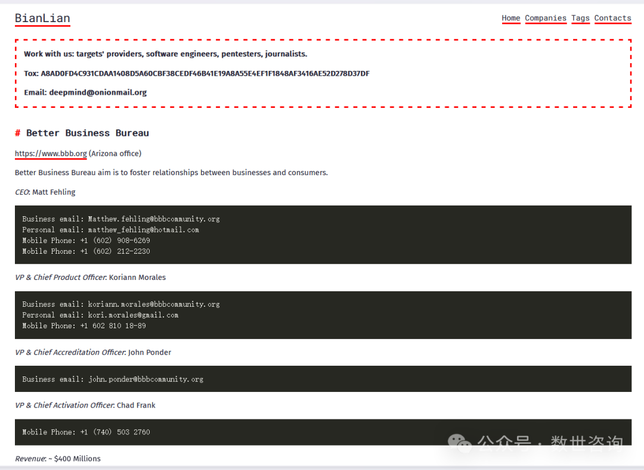Click 'VP & Chief Activation Officer: Chad Frank'
Screen dimensions: 644x470
tap(85, 405)
